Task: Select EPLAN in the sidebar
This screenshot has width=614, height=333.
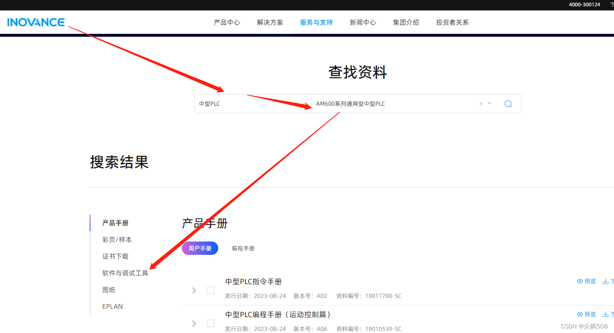Action: [x=113, y=307]
